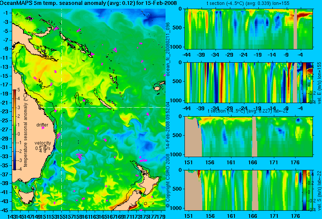This screenshot has height=219, width=322.
Task: Click the 'vel. S (m/s) lat=-22' colorbar
Action: click(x=304, y=190)
